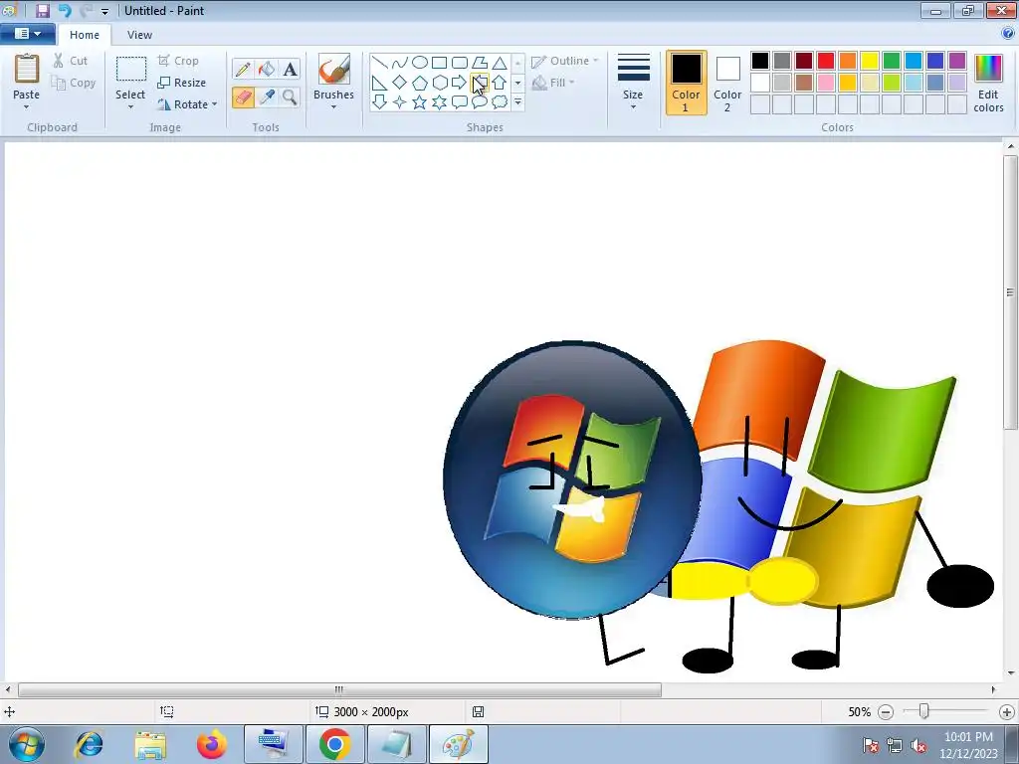The width and height of the screenshot is (1019, 764).
Task: Click the zoom slider handle
Action: click(923, 711)
